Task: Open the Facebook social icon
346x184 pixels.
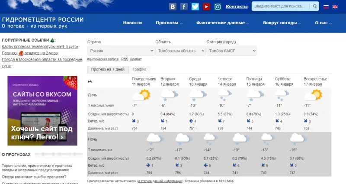Action: coord(184,6)
